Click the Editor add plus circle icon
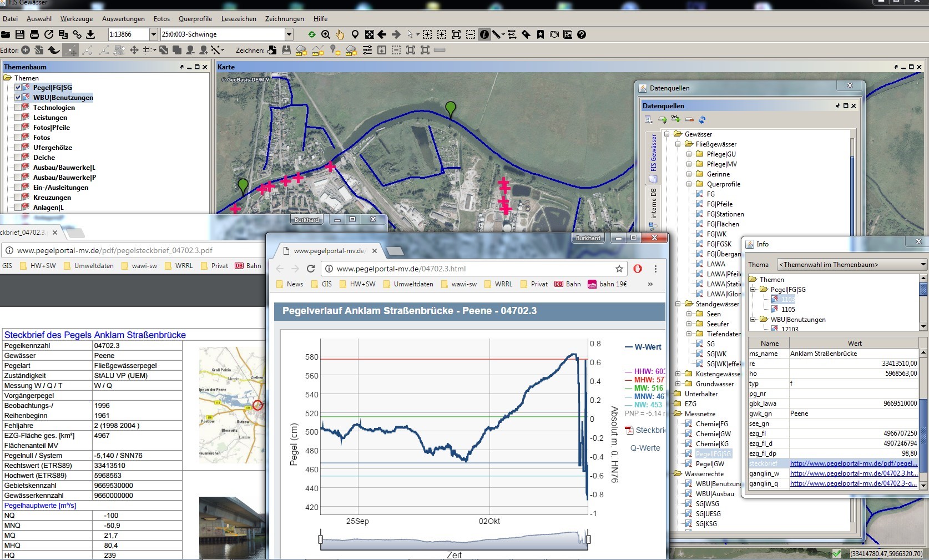 pos(26,50)
